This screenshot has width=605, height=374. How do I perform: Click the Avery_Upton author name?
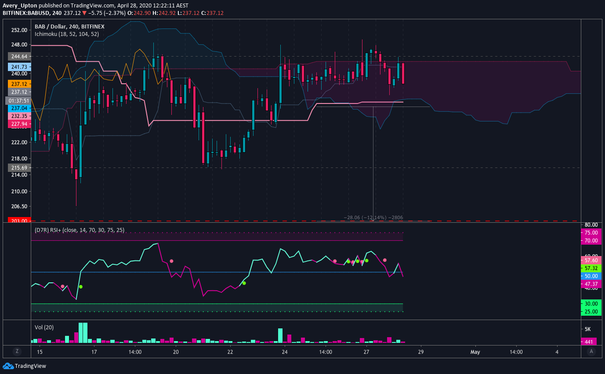click(19, 5)
